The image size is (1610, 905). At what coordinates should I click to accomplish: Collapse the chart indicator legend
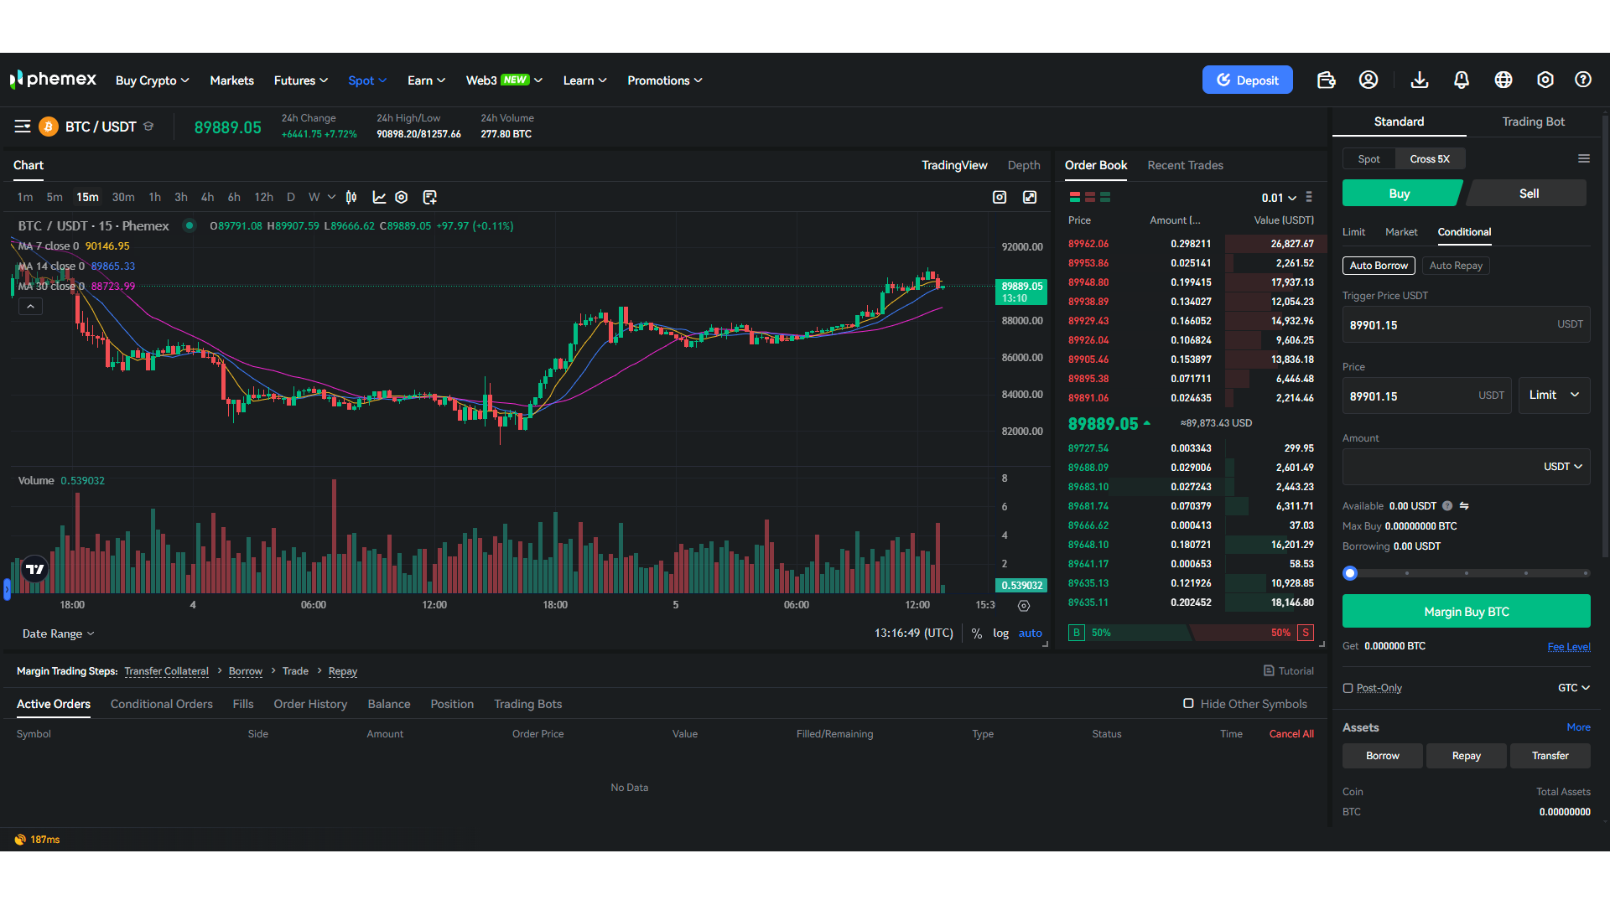pos(30,307)
